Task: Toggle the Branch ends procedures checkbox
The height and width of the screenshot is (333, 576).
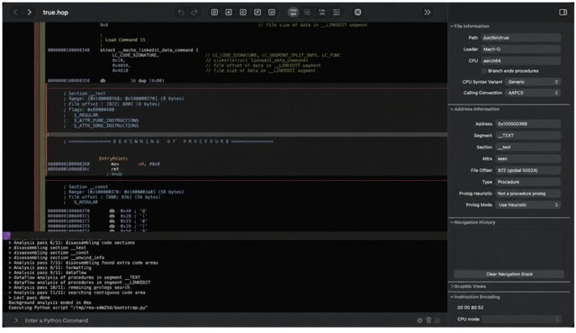Action: 484,71
